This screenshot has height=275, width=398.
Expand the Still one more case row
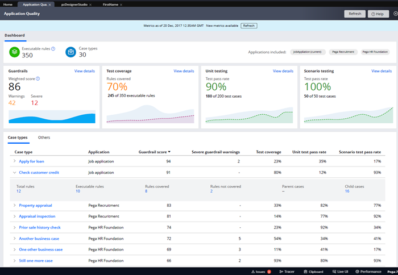coord(14,261)
